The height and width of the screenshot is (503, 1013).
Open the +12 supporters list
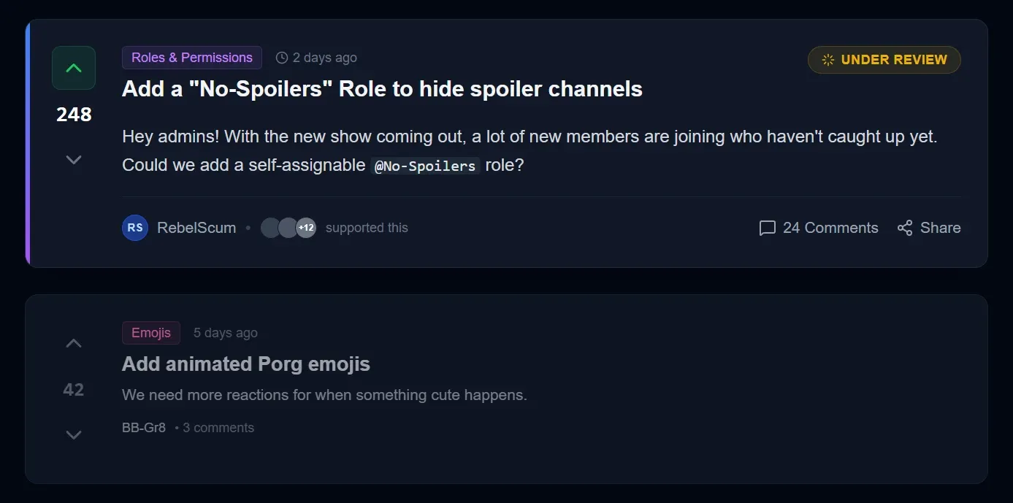click(306, 228)
